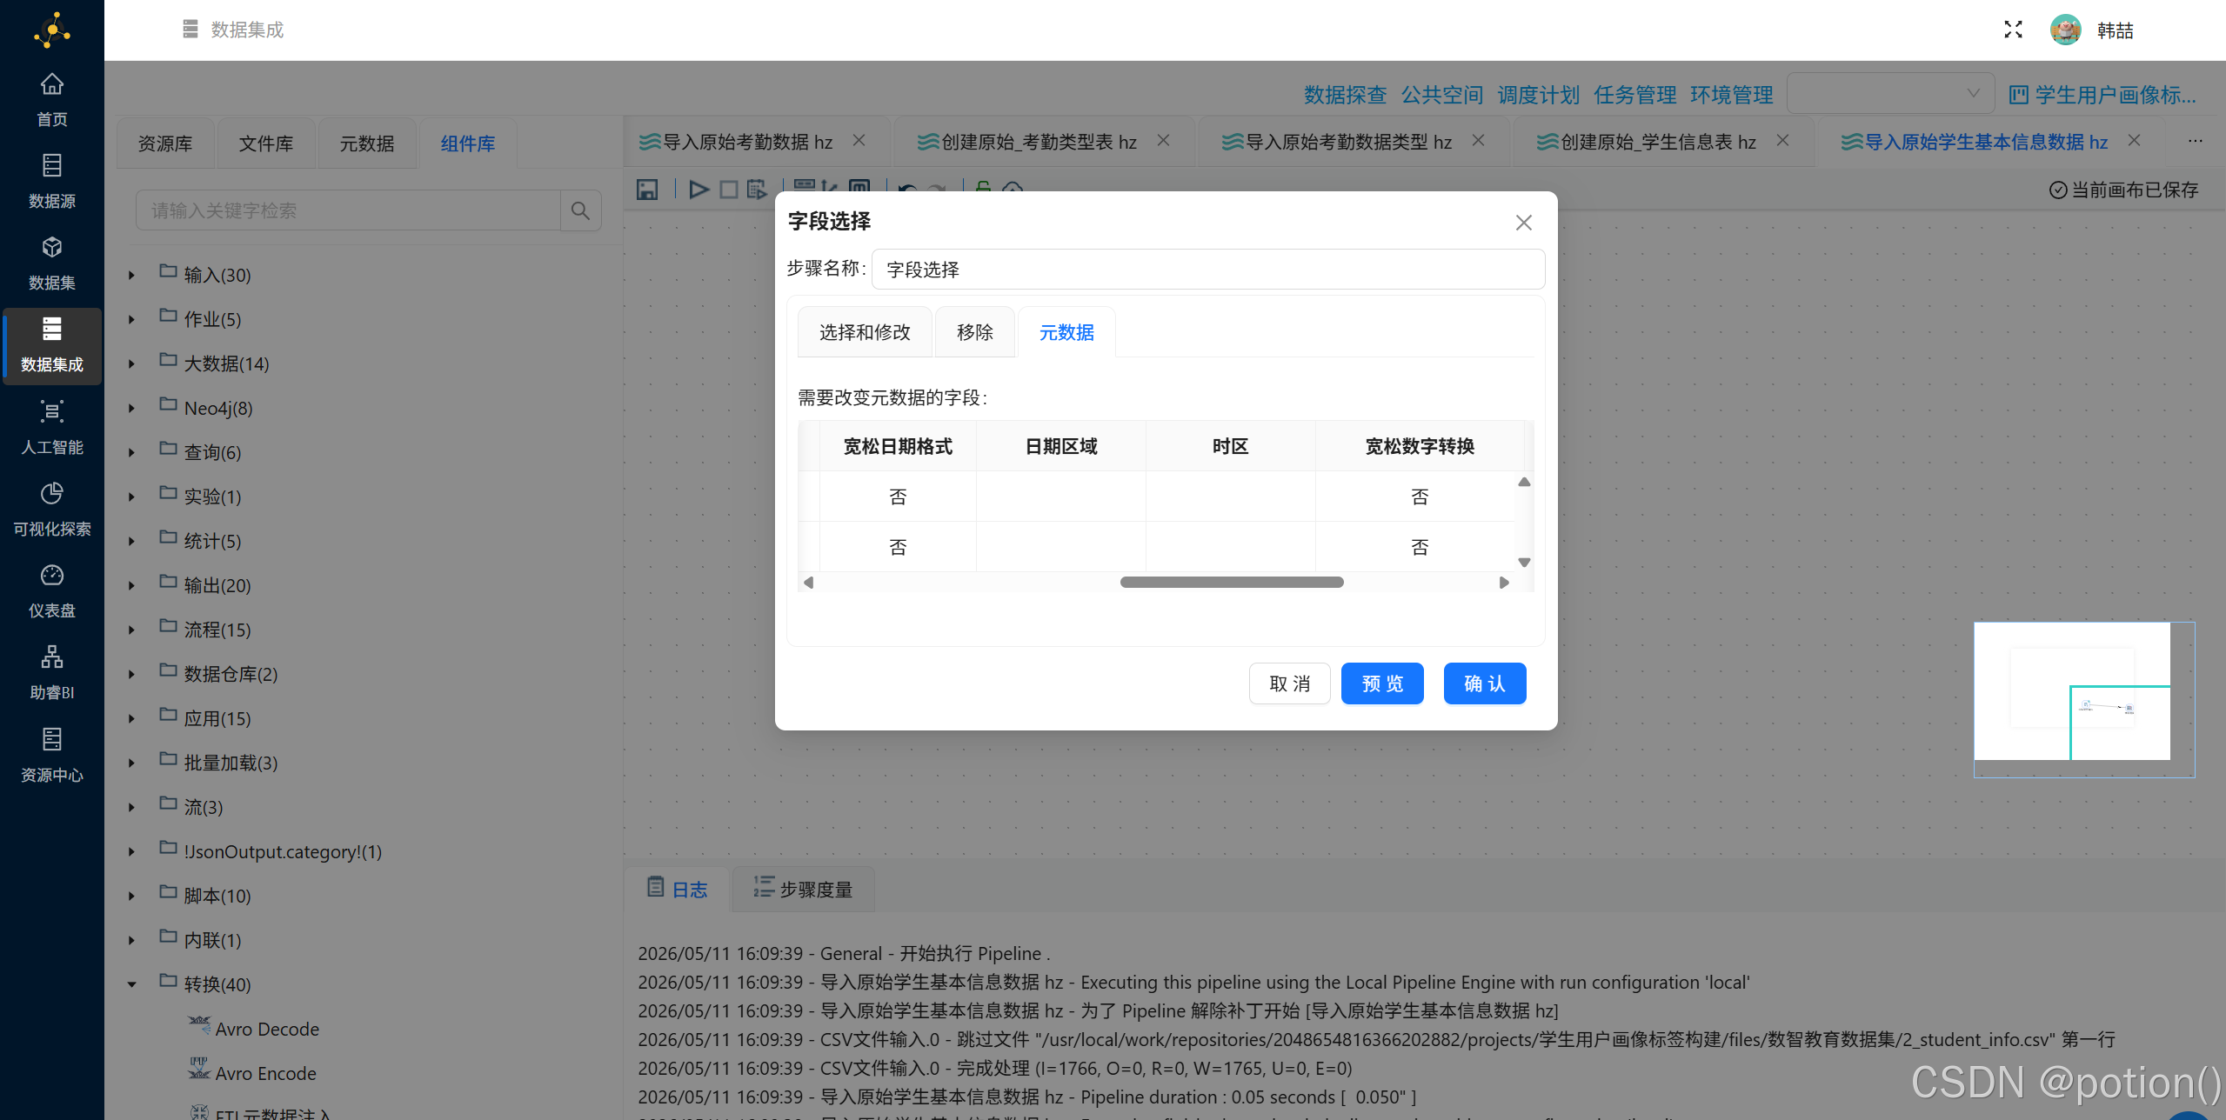Expand the Neo4j(8) folder
Image resolution: width=2226 pixels, height=1120 pixels.
click(131, 408)
